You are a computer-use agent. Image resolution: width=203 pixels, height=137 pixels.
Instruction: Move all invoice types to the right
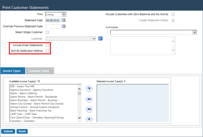click(89, 99)
